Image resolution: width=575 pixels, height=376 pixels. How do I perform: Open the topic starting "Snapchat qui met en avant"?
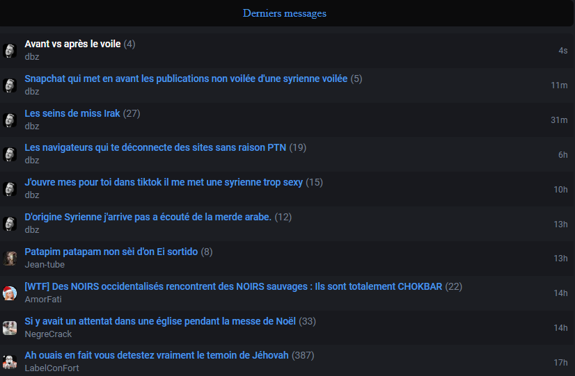pyautogui.click(x=186, y=79)
